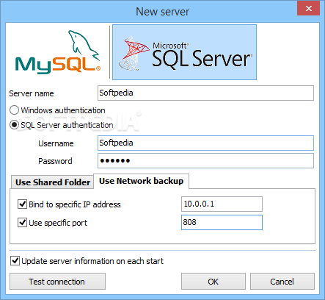Select the MySQL server type logo
Viewport: 325px width, 300px height.
click(x=58, y=52)
